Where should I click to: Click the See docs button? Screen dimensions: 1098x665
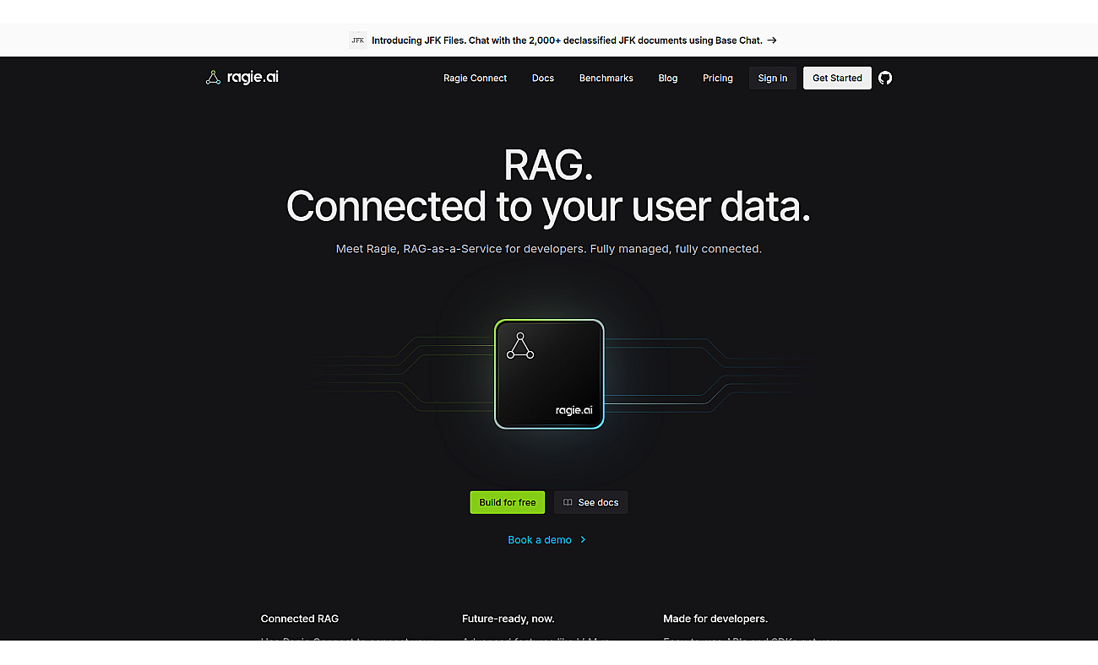click(590, 502)
